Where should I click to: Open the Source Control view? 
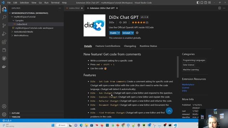pyautogui.click(x=4, y=26)
